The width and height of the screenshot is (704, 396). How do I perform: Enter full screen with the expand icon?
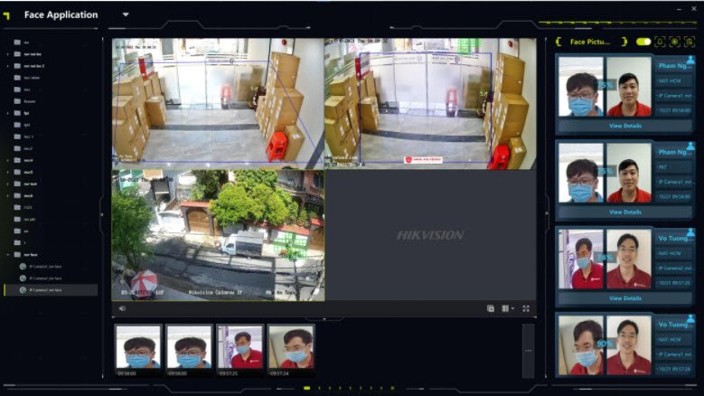pos(526,308)
